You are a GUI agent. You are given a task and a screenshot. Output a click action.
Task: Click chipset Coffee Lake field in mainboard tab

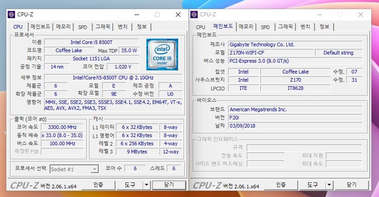tap(295, 72)
